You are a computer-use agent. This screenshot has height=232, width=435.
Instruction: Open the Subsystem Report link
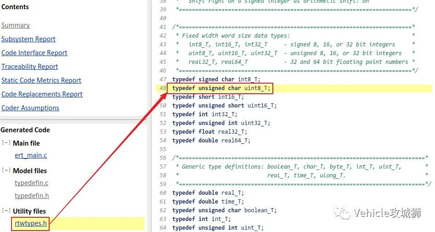28,39
